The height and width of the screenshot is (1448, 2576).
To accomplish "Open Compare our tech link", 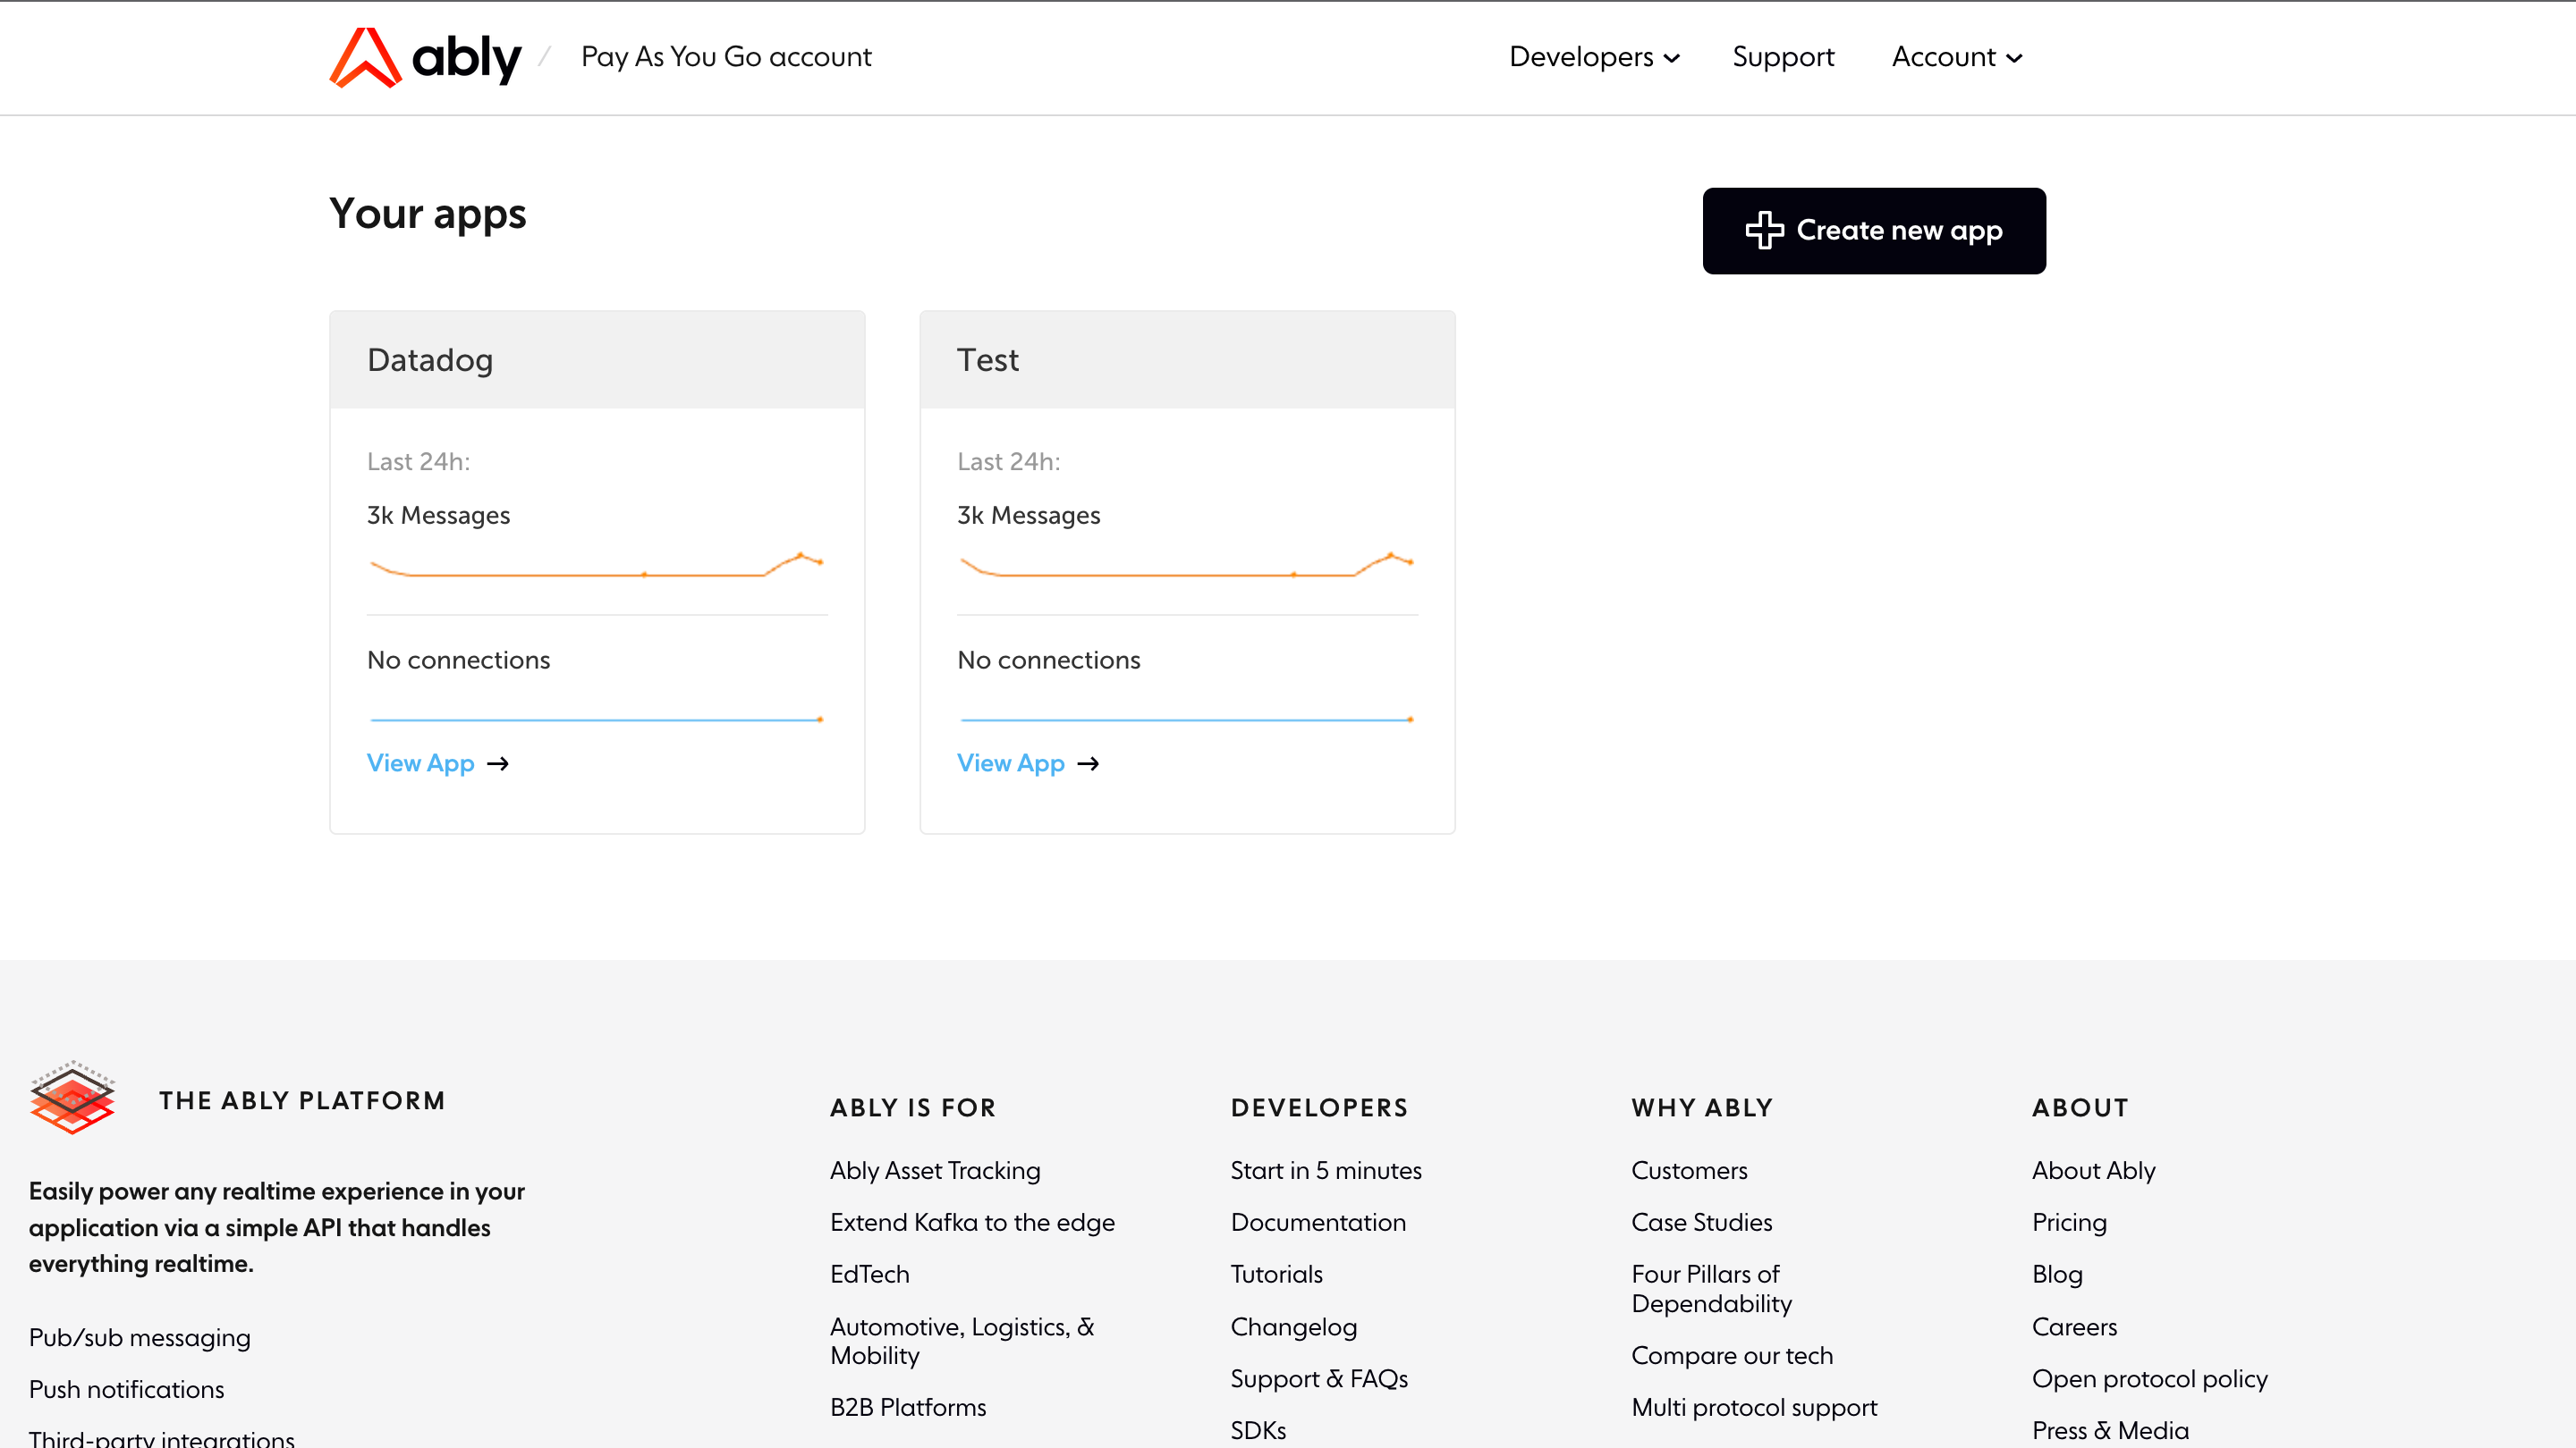I will point(1732,1356).
